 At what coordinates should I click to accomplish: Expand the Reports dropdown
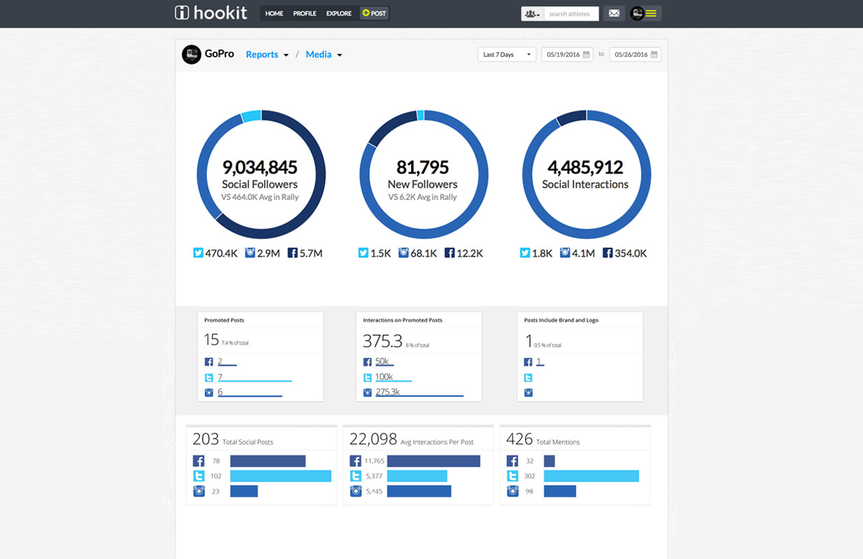point(266,55)
